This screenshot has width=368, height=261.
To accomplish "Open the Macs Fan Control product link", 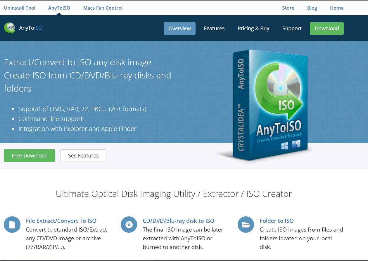I will tap(103, 8).
